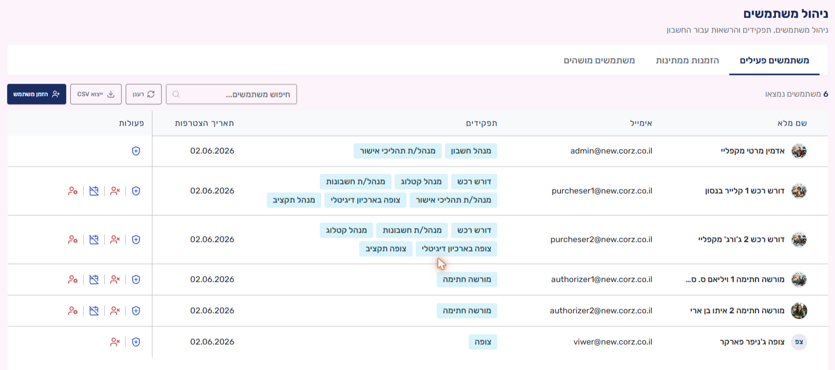Click the שם מלא column header
This screenshot has width=835, height=370.
[792, 124]
